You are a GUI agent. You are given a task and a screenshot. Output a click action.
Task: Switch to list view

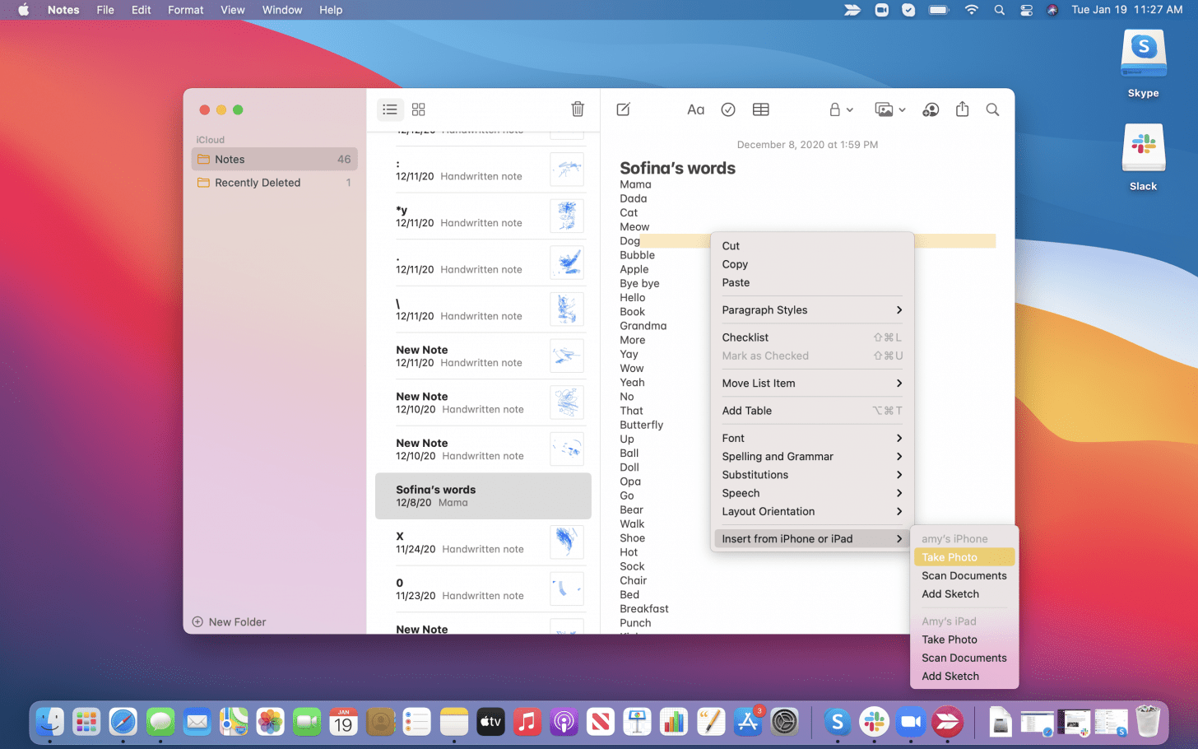(390, 109)
